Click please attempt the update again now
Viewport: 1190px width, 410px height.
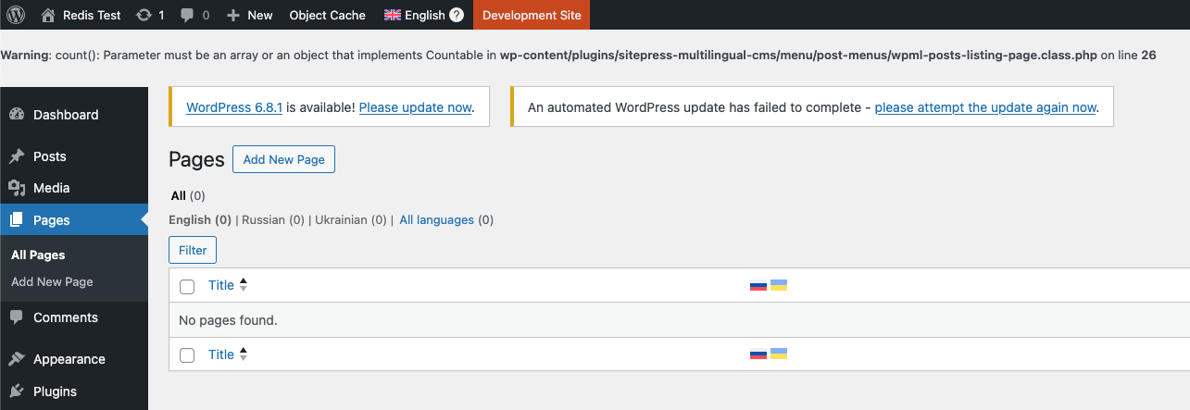(x=985, y=107)
